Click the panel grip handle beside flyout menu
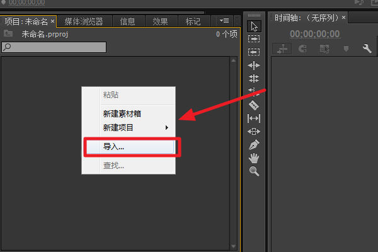 [237, 21]
